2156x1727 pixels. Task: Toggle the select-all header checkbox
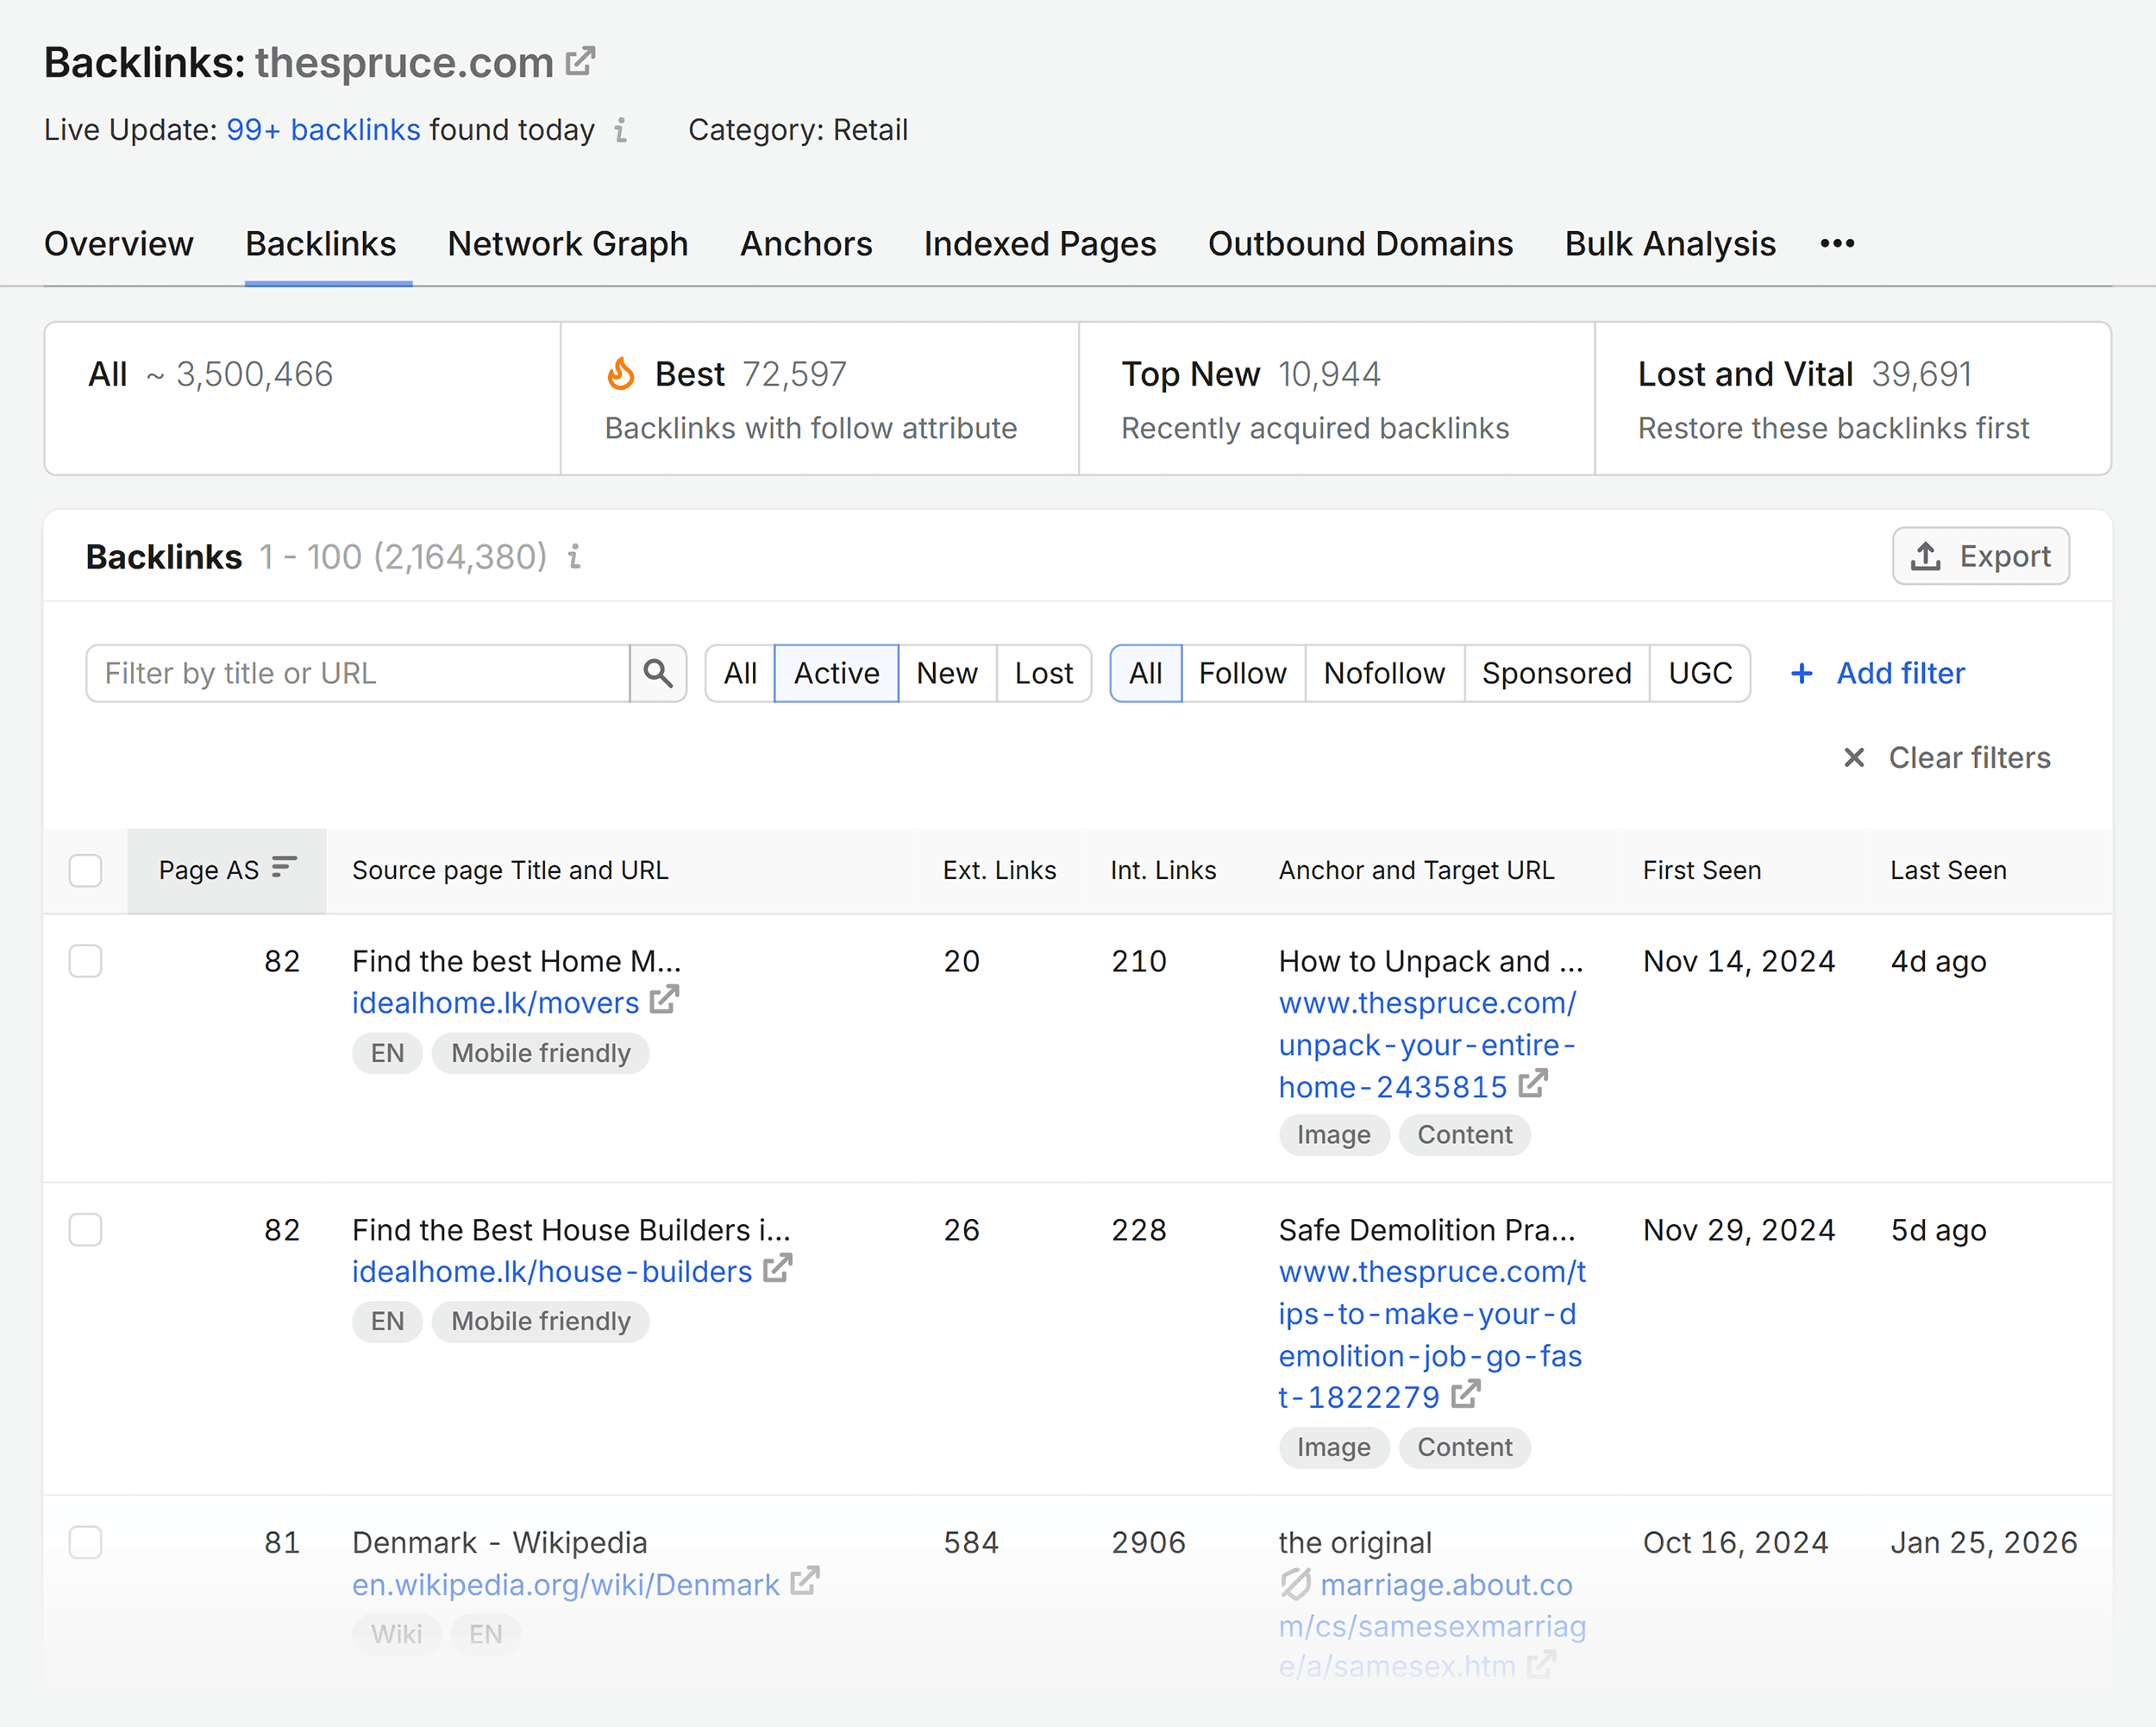[85, 870]
